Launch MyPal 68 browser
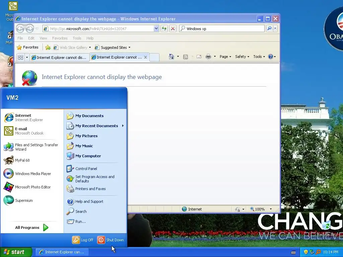Screen dimensions: 343x257 coord(32,160)
